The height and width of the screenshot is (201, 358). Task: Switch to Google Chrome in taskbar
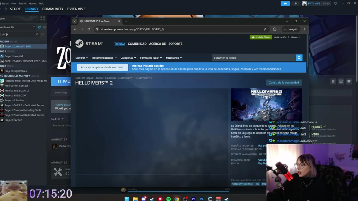[177, 199]
